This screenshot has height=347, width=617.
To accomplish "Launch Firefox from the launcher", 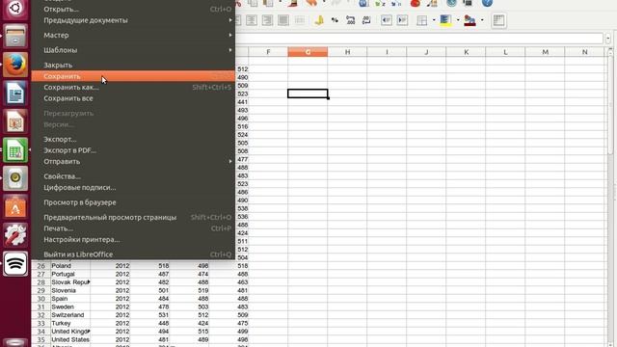I will click(x=15, y=65).
